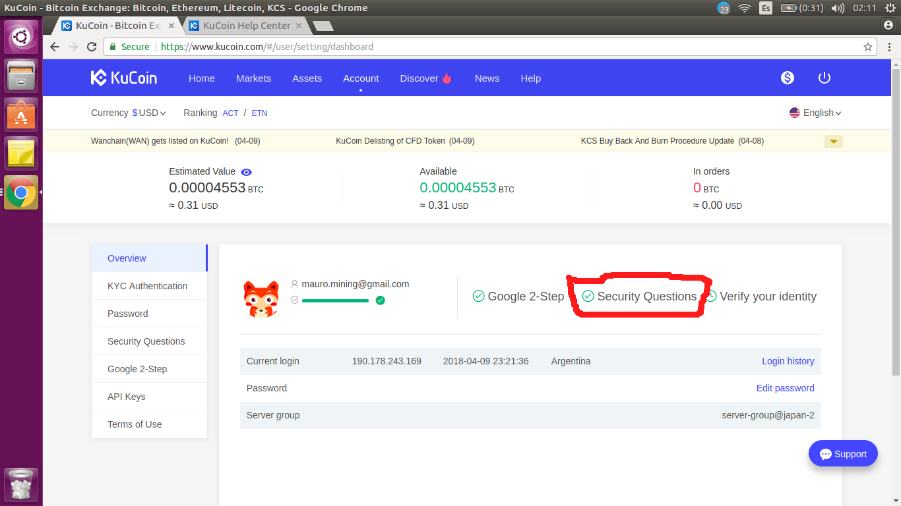Screen dimensions: 901x506
Task: Click email mauro.mining@gmail.com
Action: [x=356, y=284]
